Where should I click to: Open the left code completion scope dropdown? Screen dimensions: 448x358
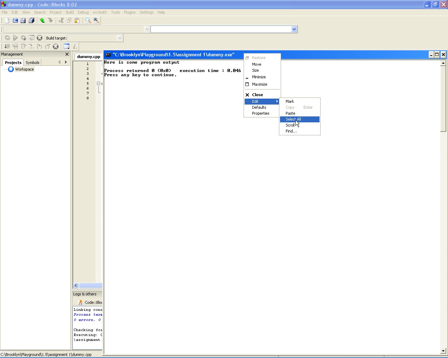147,29
